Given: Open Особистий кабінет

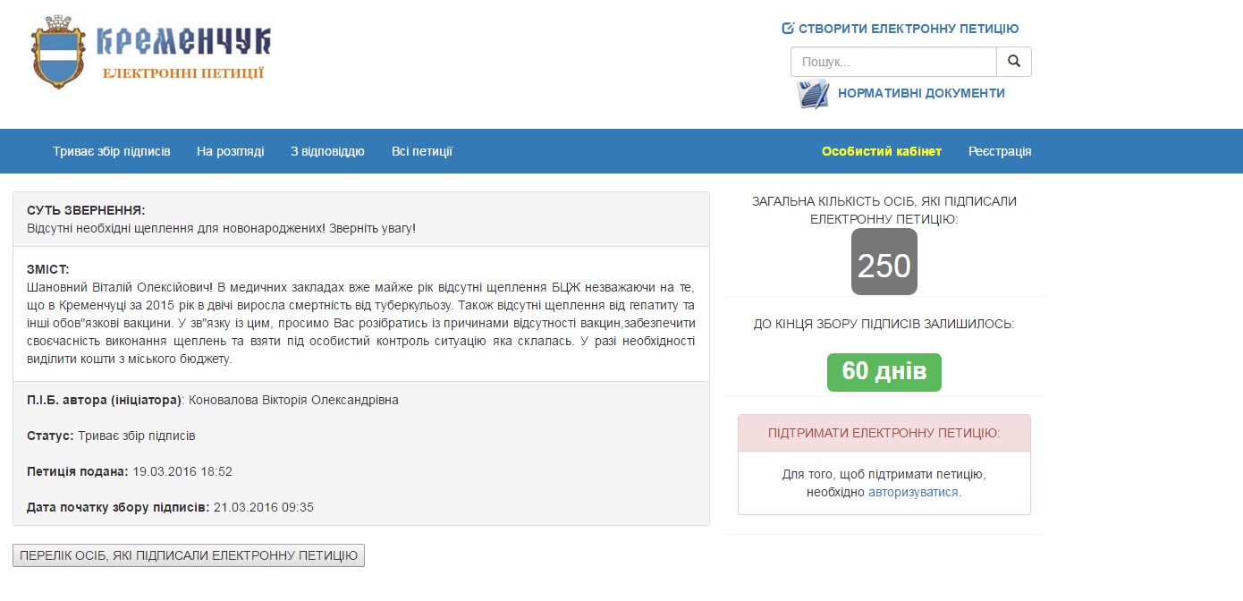Looking at the screenshot, I should pyautogui.click(x=882, y=151).
